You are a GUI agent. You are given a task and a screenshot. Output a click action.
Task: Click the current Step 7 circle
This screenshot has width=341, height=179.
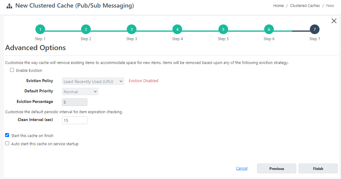tap(315, 29)
